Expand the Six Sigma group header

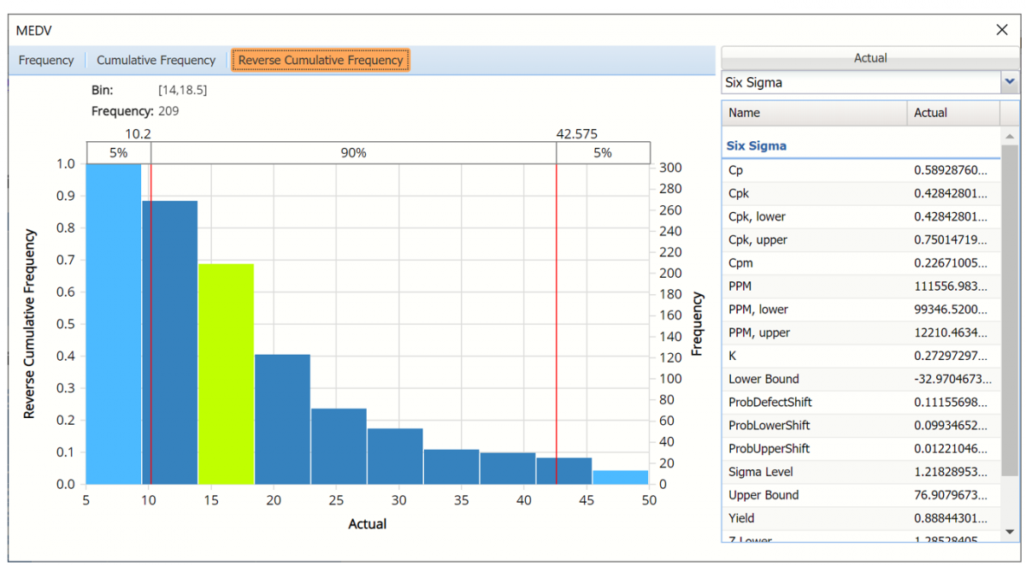tap(757, 146)
